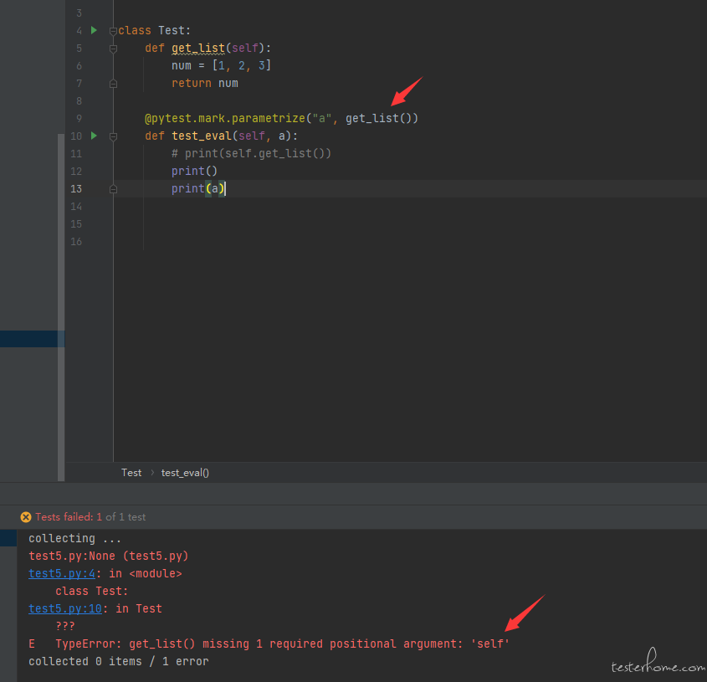This screenshot has width=707, height=682.
Task: Click line number 13 in gutter
Action: click(x=76, y=188)
